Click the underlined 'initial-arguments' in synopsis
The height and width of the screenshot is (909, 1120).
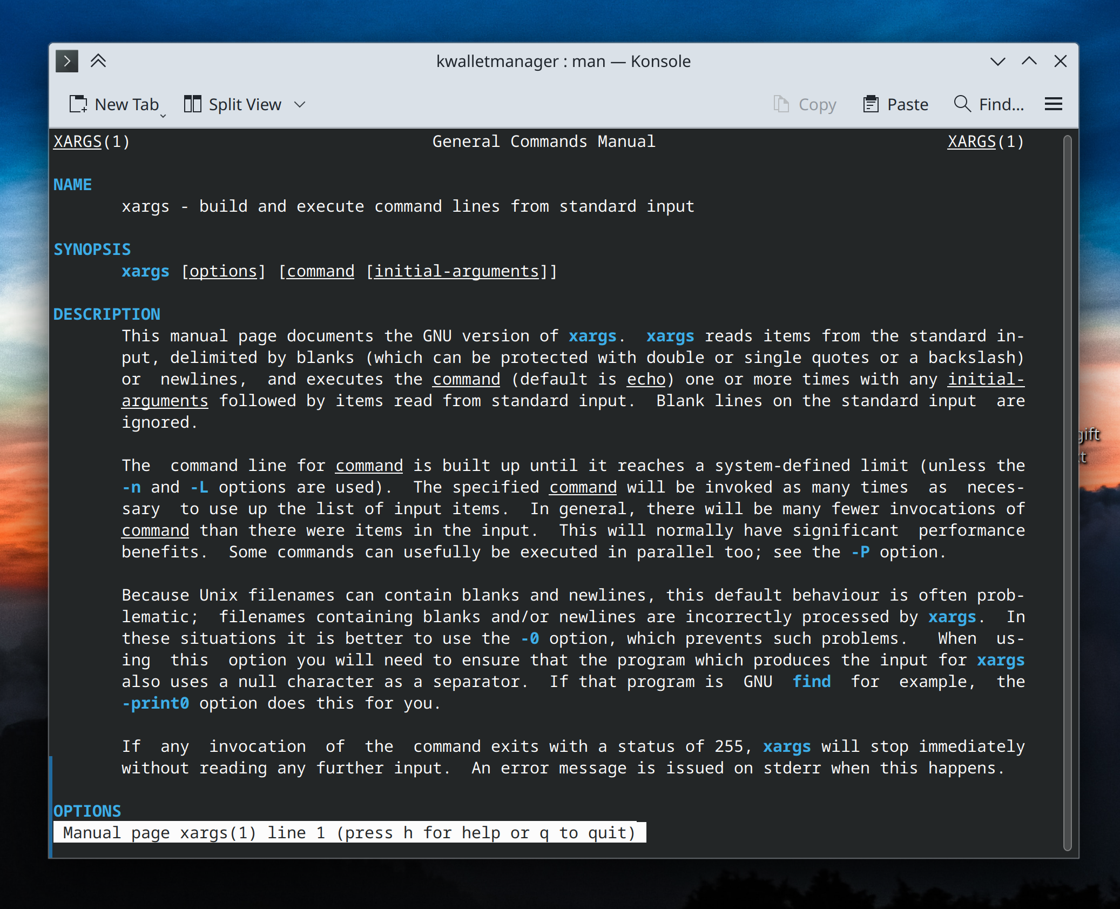tap(456, 271)
